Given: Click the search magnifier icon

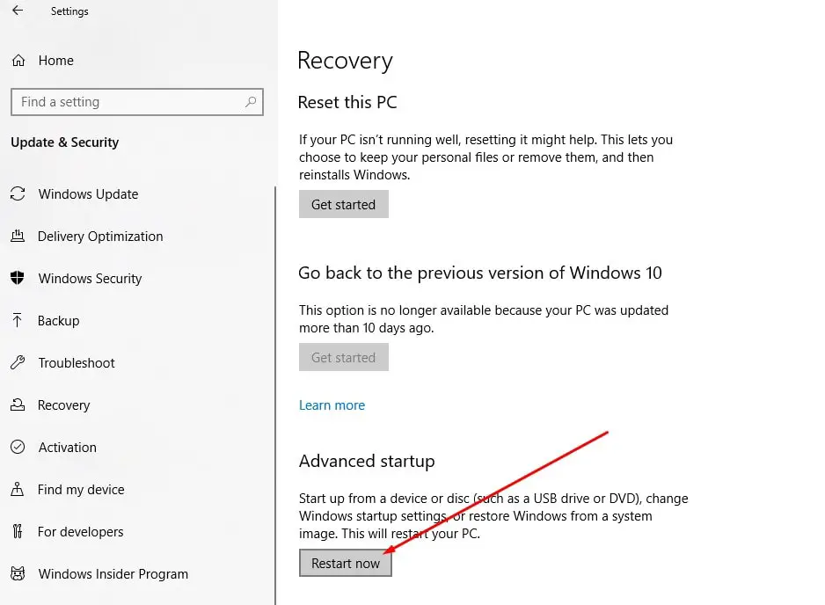Looking at the screenshot, I should pyautogui.click(x=252, y=102).
